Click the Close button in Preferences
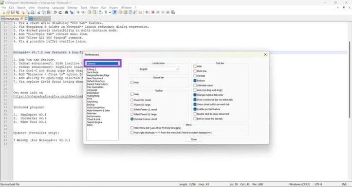The width and height of the screenshot is (352, 187). coord(193,139)
